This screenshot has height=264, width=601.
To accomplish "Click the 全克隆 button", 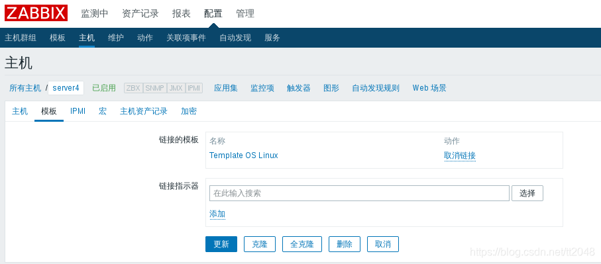I will (x=302, y=244).
